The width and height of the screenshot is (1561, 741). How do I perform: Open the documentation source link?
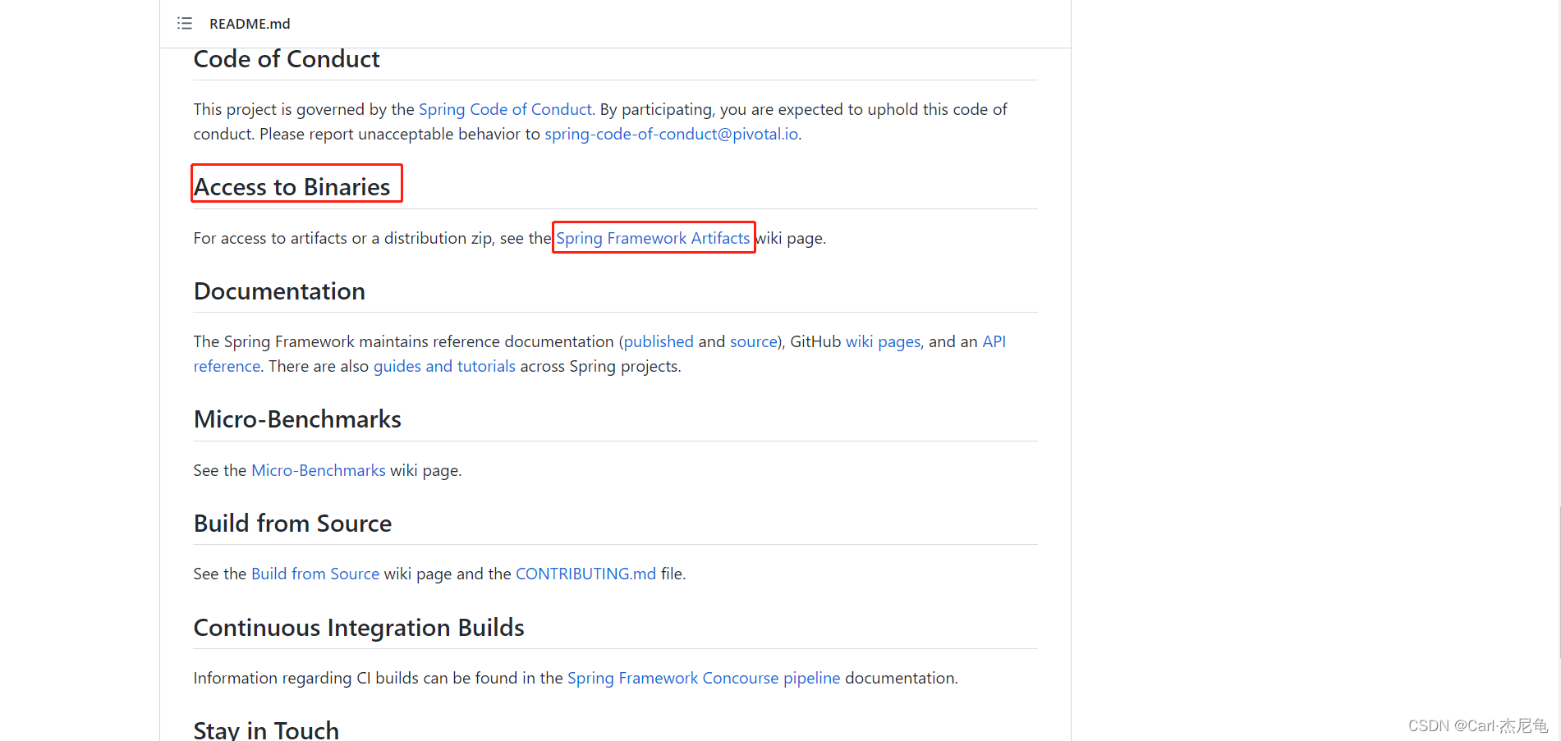(753, 341)
